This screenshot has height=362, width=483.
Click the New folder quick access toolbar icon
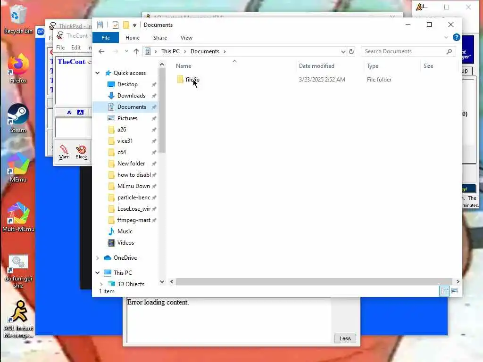(x=126, y=25)
